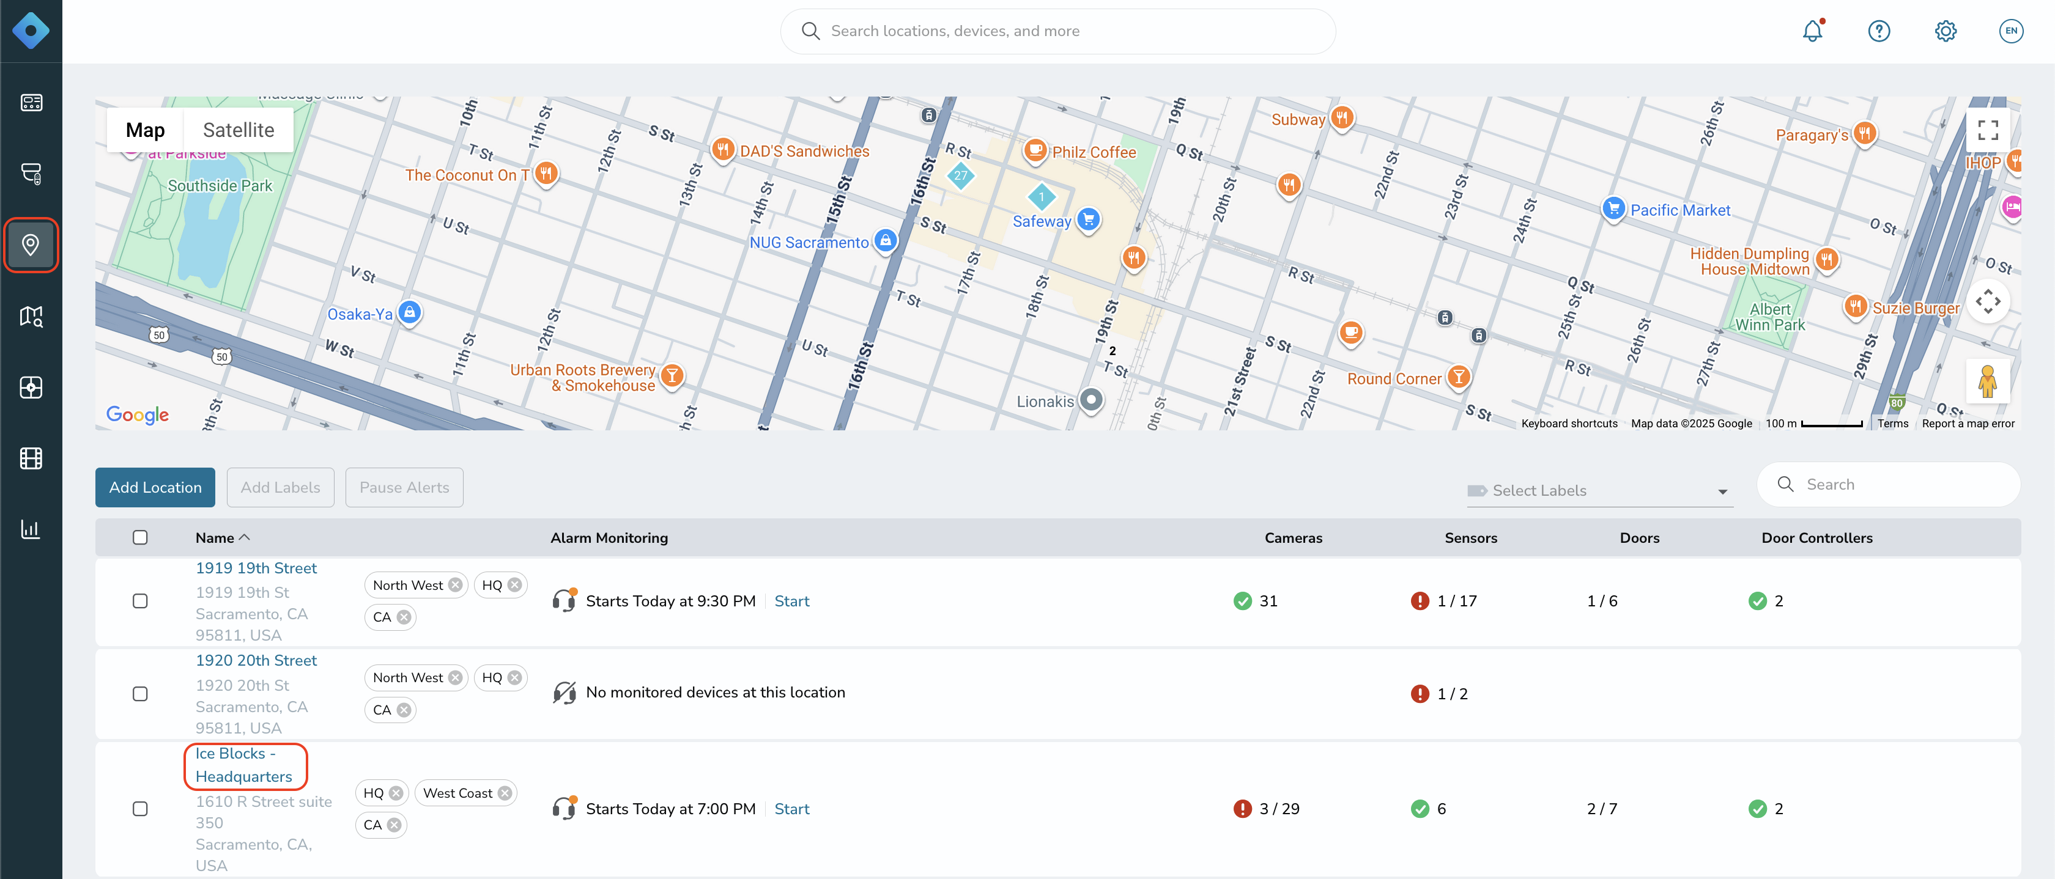The image size is (2055, 879).
Task: Remove North West label from 1919 19th Street
Action: pyautogui.click(x=456, y=584)
